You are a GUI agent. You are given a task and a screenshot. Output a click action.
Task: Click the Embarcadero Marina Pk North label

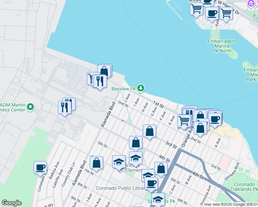222,46
